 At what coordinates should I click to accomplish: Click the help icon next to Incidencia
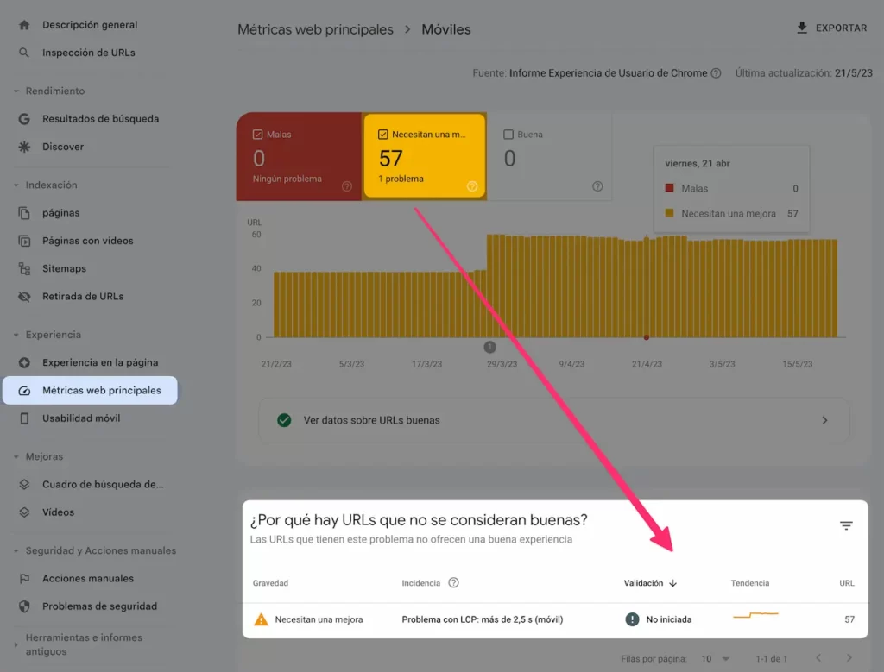click(x=453, y=582)
